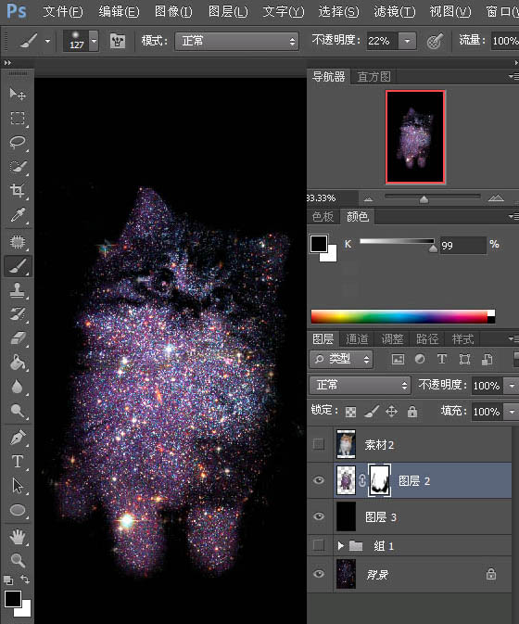Viewport: 519px width, 624px height.
Task: Show the 素材2 layer
Action: coord(319,444)
